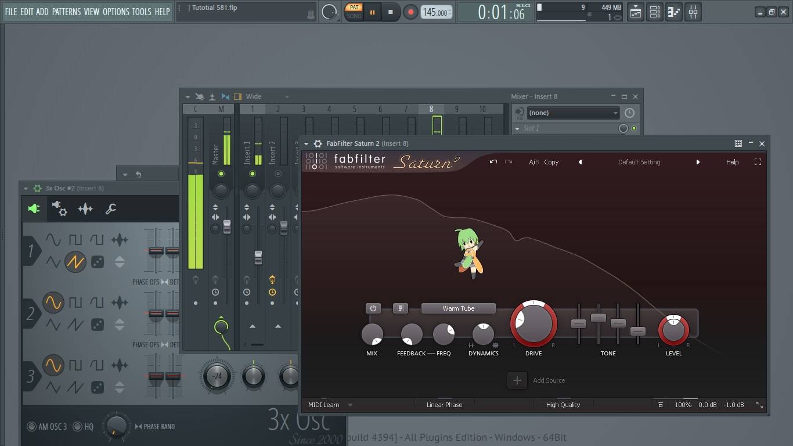Expand Slot 1 in Mixer

tap(517, 128)
